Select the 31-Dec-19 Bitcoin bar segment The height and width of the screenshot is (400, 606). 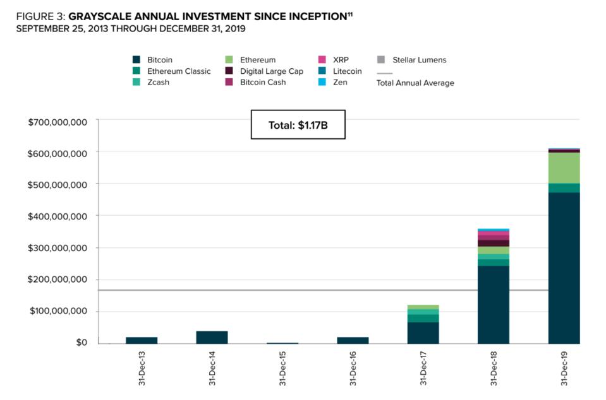[564, 268]
